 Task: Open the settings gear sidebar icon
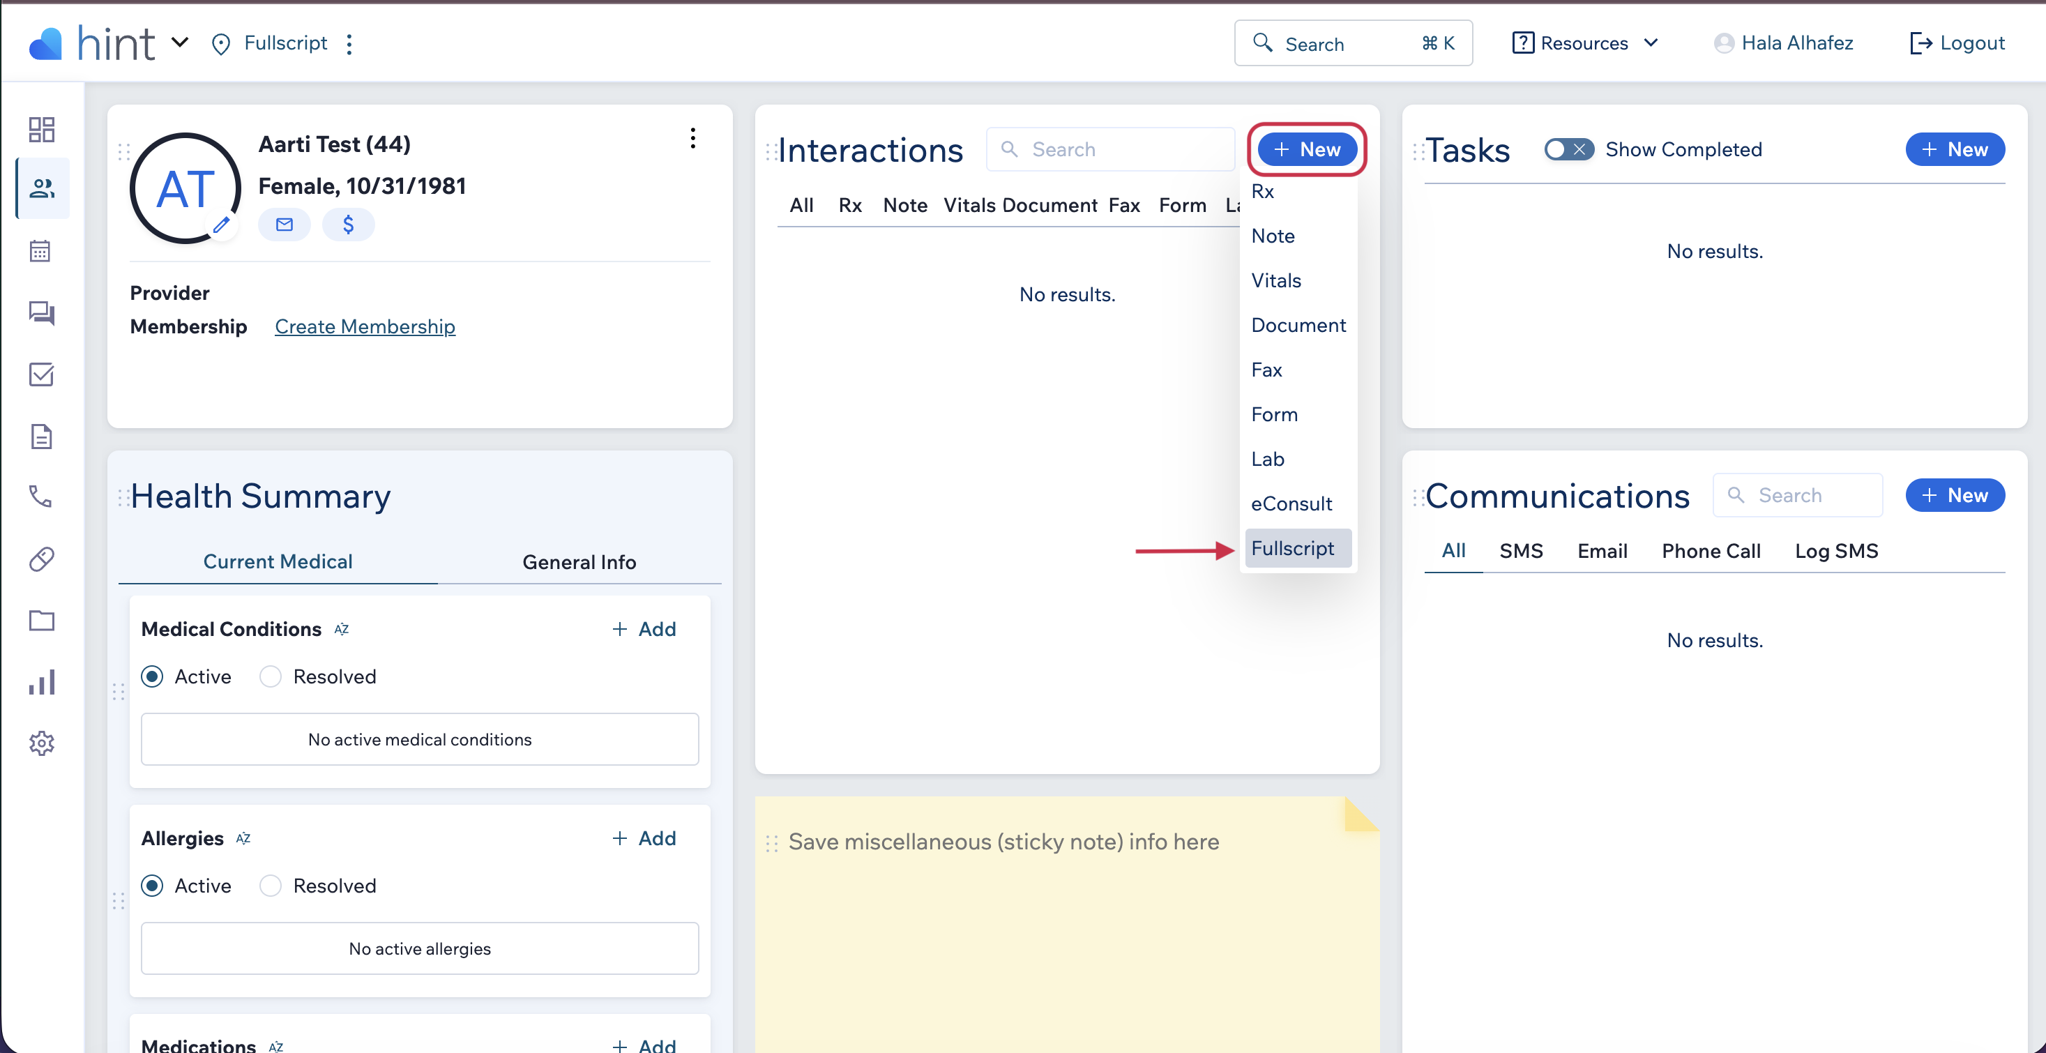(41, 743)
